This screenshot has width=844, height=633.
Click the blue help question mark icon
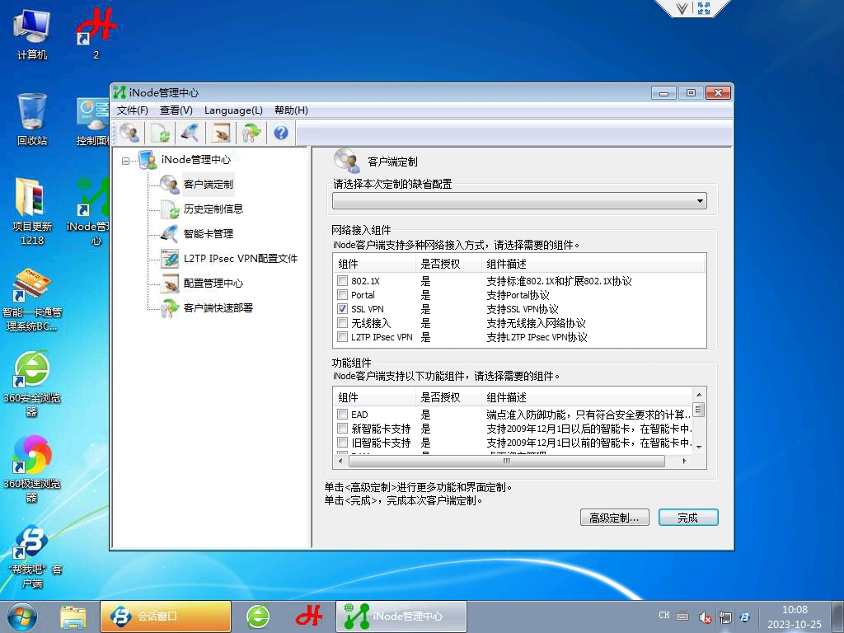[281, 133]
